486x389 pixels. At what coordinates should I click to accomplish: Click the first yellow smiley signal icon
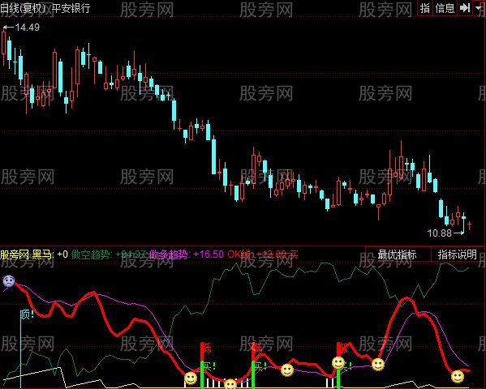coord(191,378)
